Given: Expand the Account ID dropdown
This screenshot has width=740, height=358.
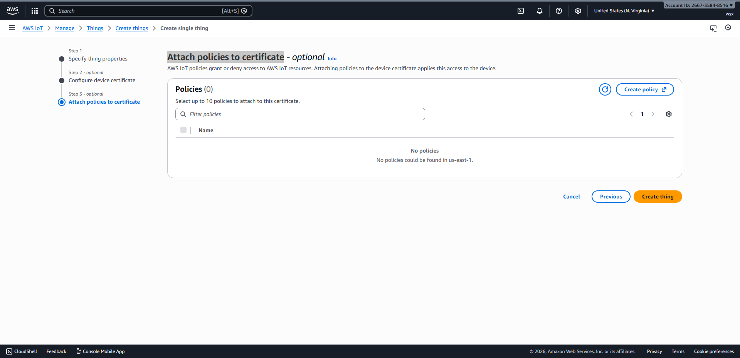Looking at the screenshot, I should 698,5.
